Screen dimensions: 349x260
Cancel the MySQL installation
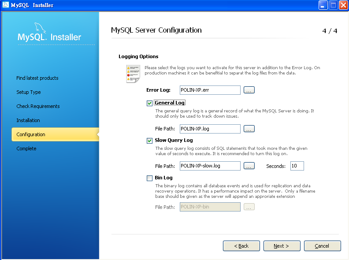(322, 246)
